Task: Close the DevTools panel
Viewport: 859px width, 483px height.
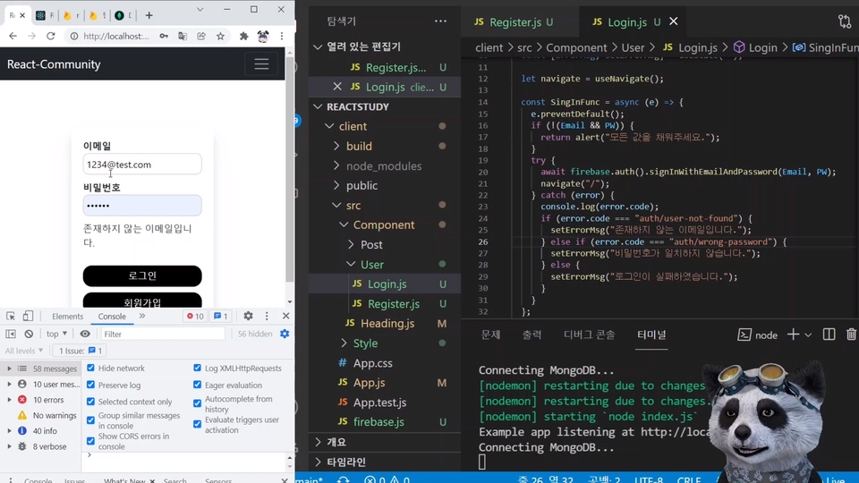Action: (x=286, y=316)
